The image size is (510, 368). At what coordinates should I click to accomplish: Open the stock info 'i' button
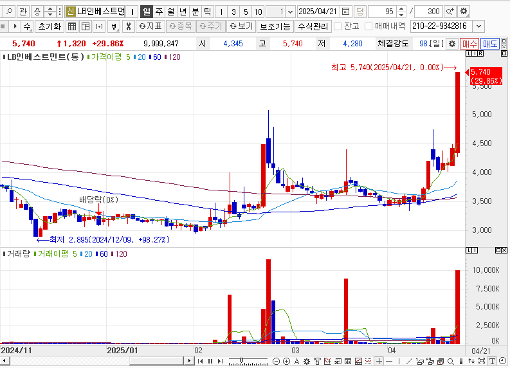click(x=132, y=12)
